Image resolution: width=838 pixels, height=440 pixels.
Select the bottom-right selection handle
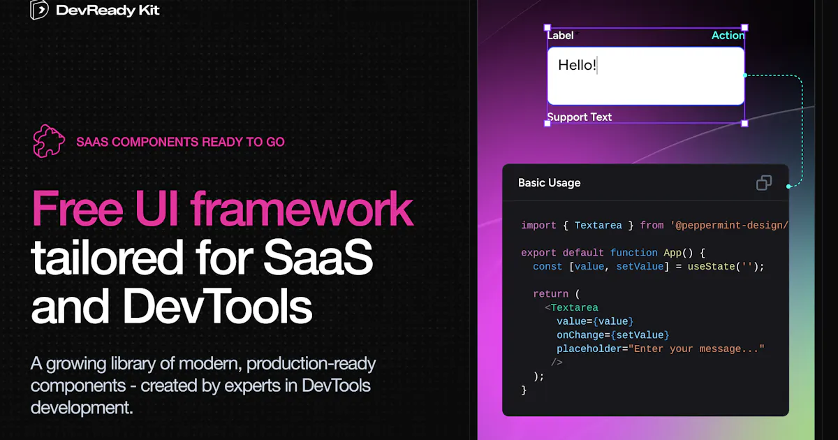pyautogui.click(x=744, y=123)
